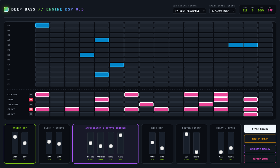The height and width of the screenshot is (168, 280).
Task: Turn off the Kick DSP hit at step 1
Action: (42, 94)
